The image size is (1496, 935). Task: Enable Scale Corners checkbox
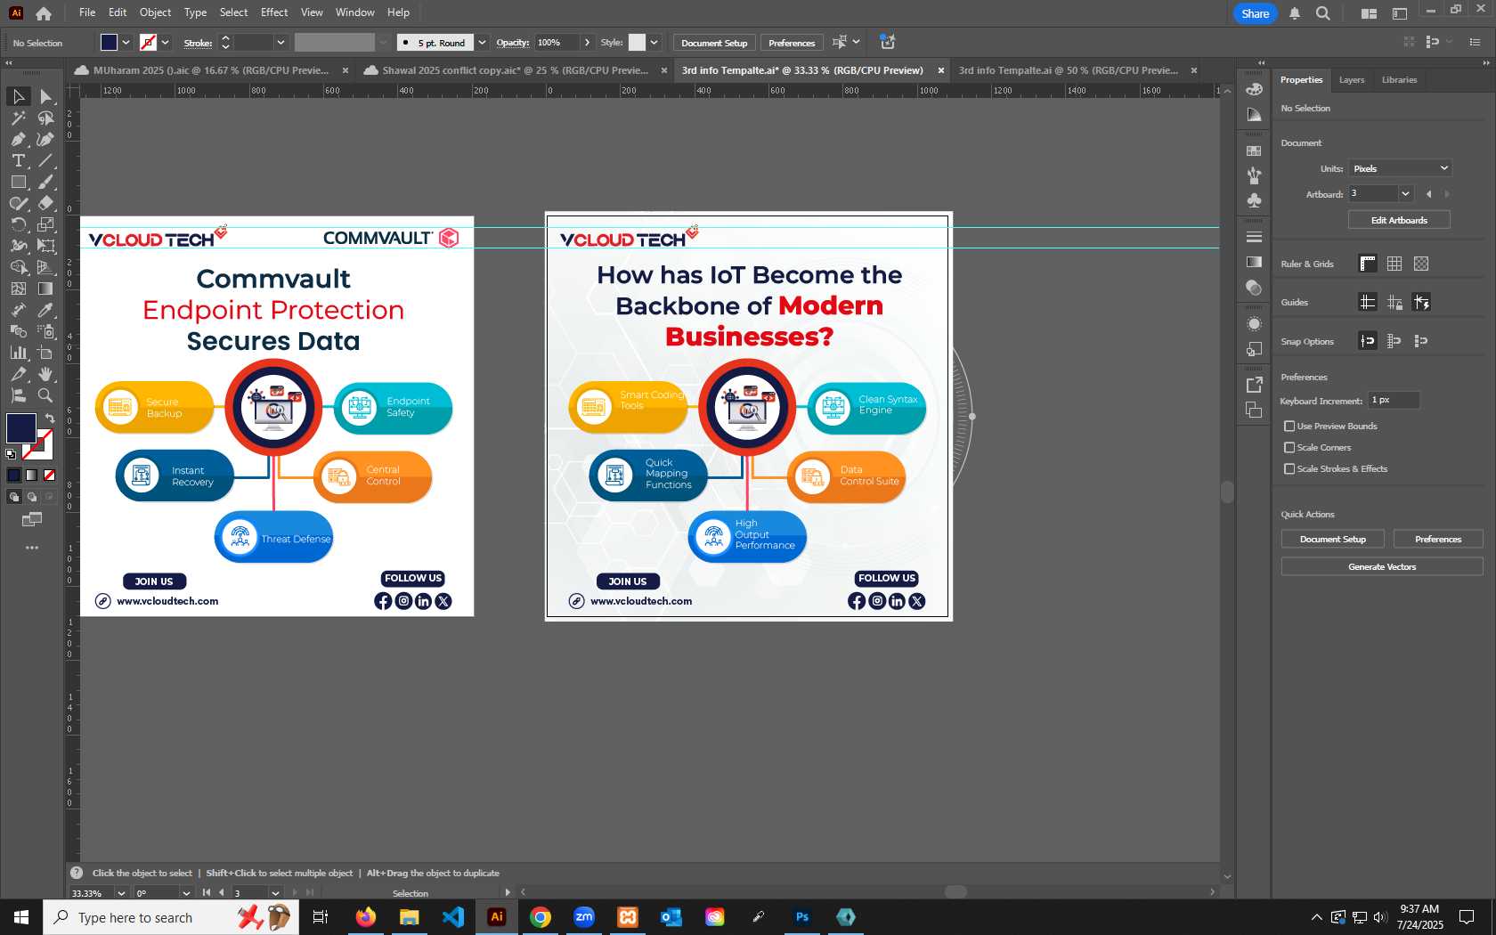pos(1289,448)
